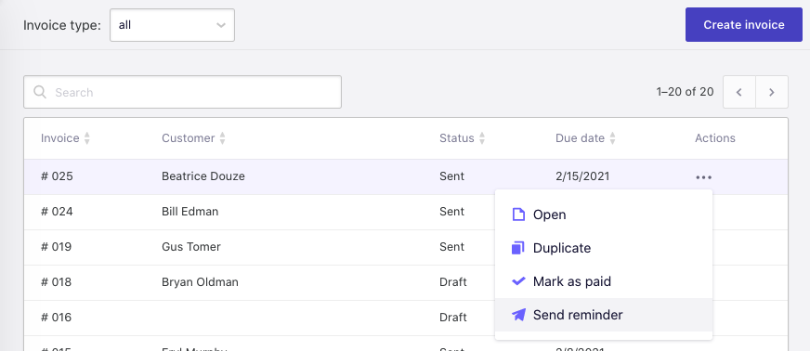Click the Create invoice button
This screenshot has width=810, height=351.
coord(744,25)
